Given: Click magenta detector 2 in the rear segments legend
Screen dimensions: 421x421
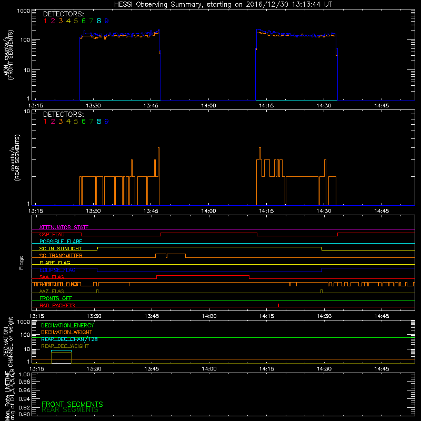Looking at the screenshot, I should click(53, 122).
